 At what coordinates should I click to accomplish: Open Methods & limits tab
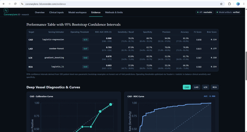pyautogui.click(x=114, y=12)
